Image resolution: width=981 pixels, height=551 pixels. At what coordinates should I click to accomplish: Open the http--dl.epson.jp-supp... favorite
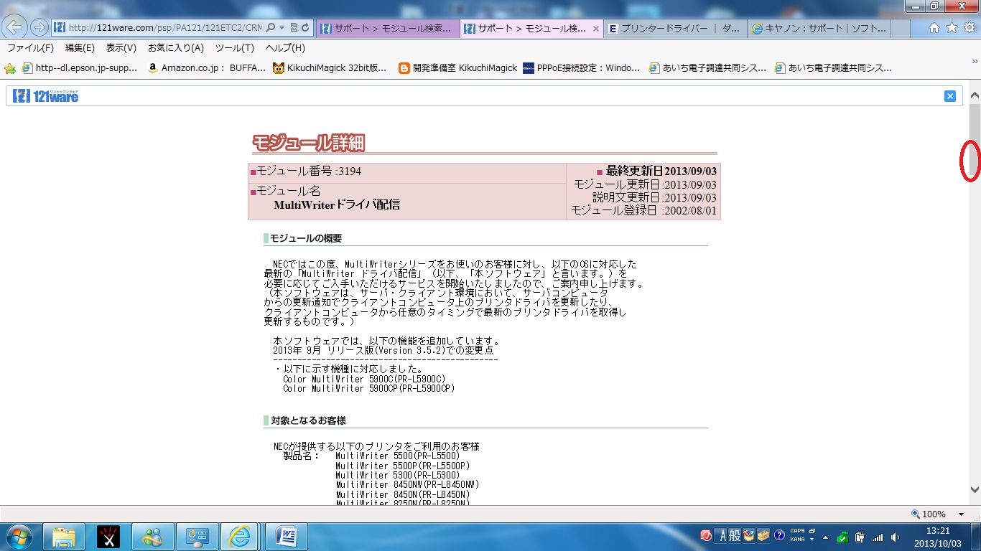pyautogui.click(x=80, y=68)
